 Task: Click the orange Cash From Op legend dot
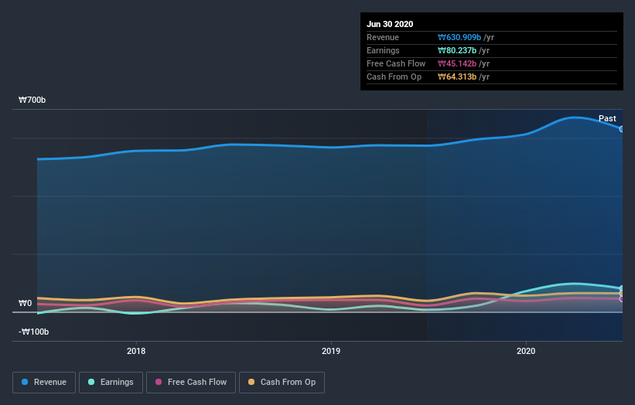tap(251, 382)
